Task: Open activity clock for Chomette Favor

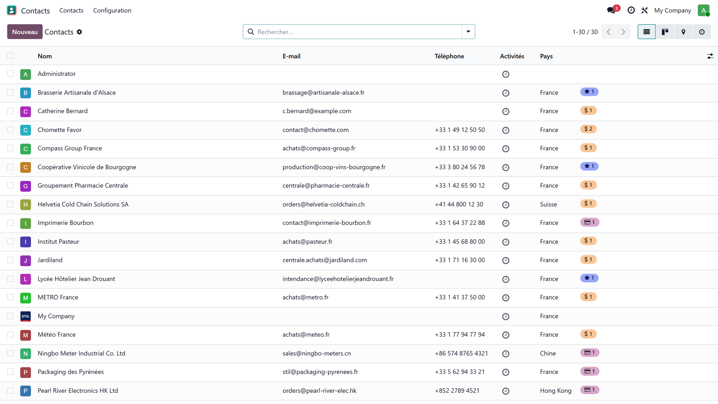Action: pyautogui.click(x=506, y=130)
